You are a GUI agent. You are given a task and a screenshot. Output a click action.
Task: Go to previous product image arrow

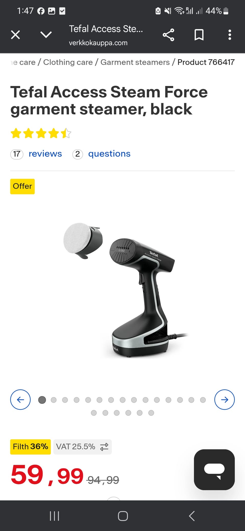[x=20, y=400]
